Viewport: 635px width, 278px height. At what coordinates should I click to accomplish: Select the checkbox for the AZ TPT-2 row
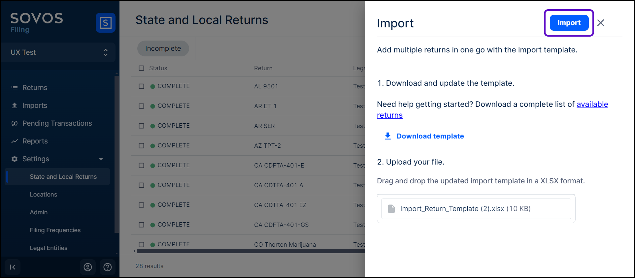(x=142, y=146)
